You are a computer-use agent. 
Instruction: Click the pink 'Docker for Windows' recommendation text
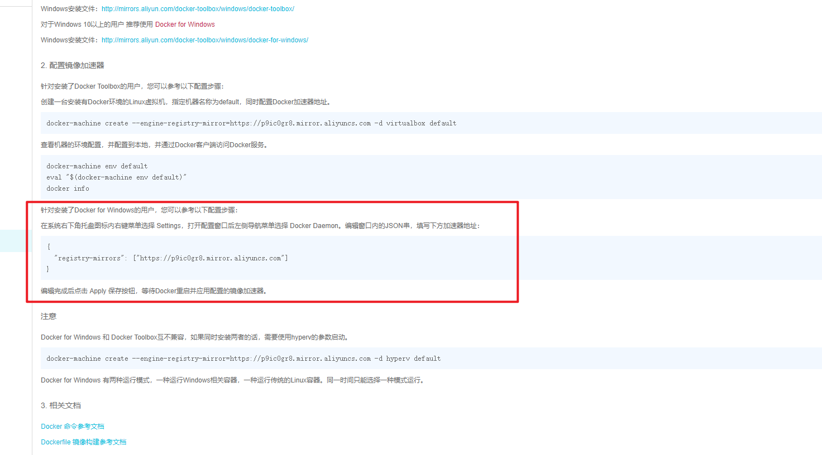pos(185,25)
